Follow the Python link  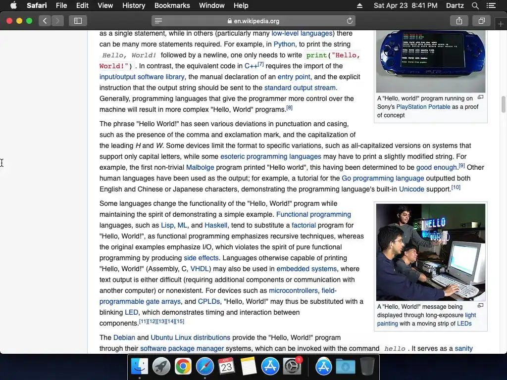284,44
